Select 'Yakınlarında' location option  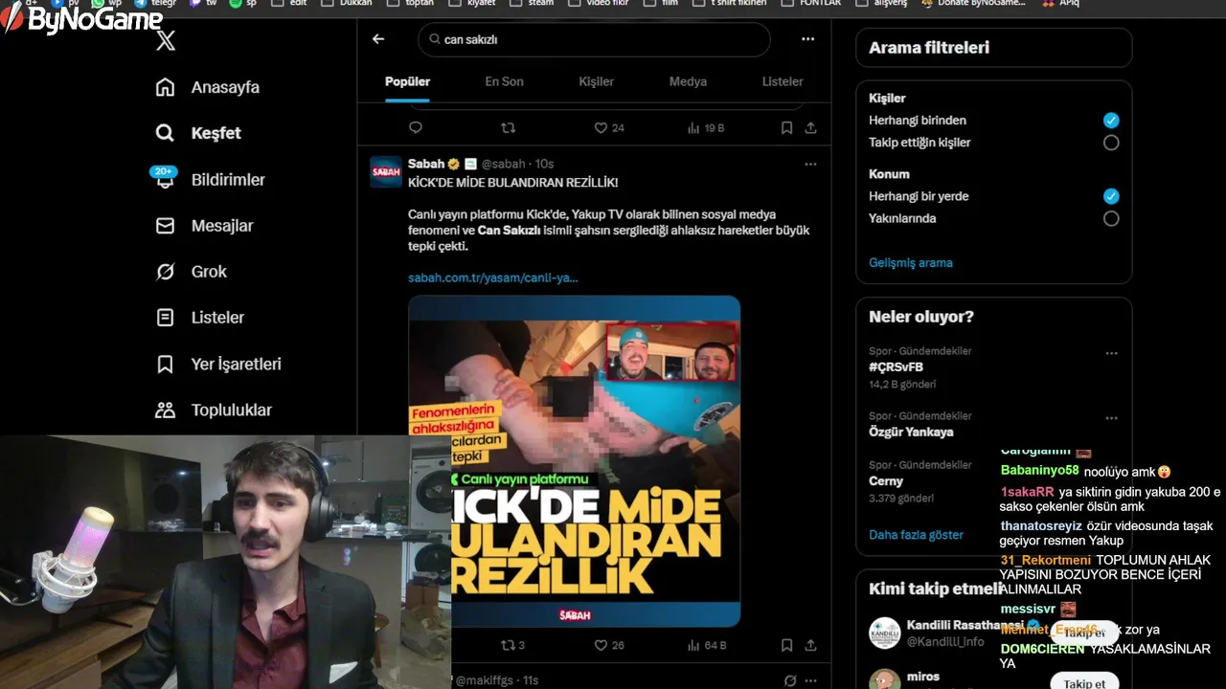[1111, 218]
